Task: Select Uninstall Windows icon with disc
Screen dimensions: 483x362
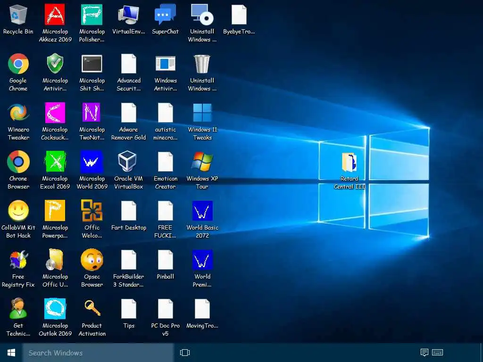Action: click(202, 15)
